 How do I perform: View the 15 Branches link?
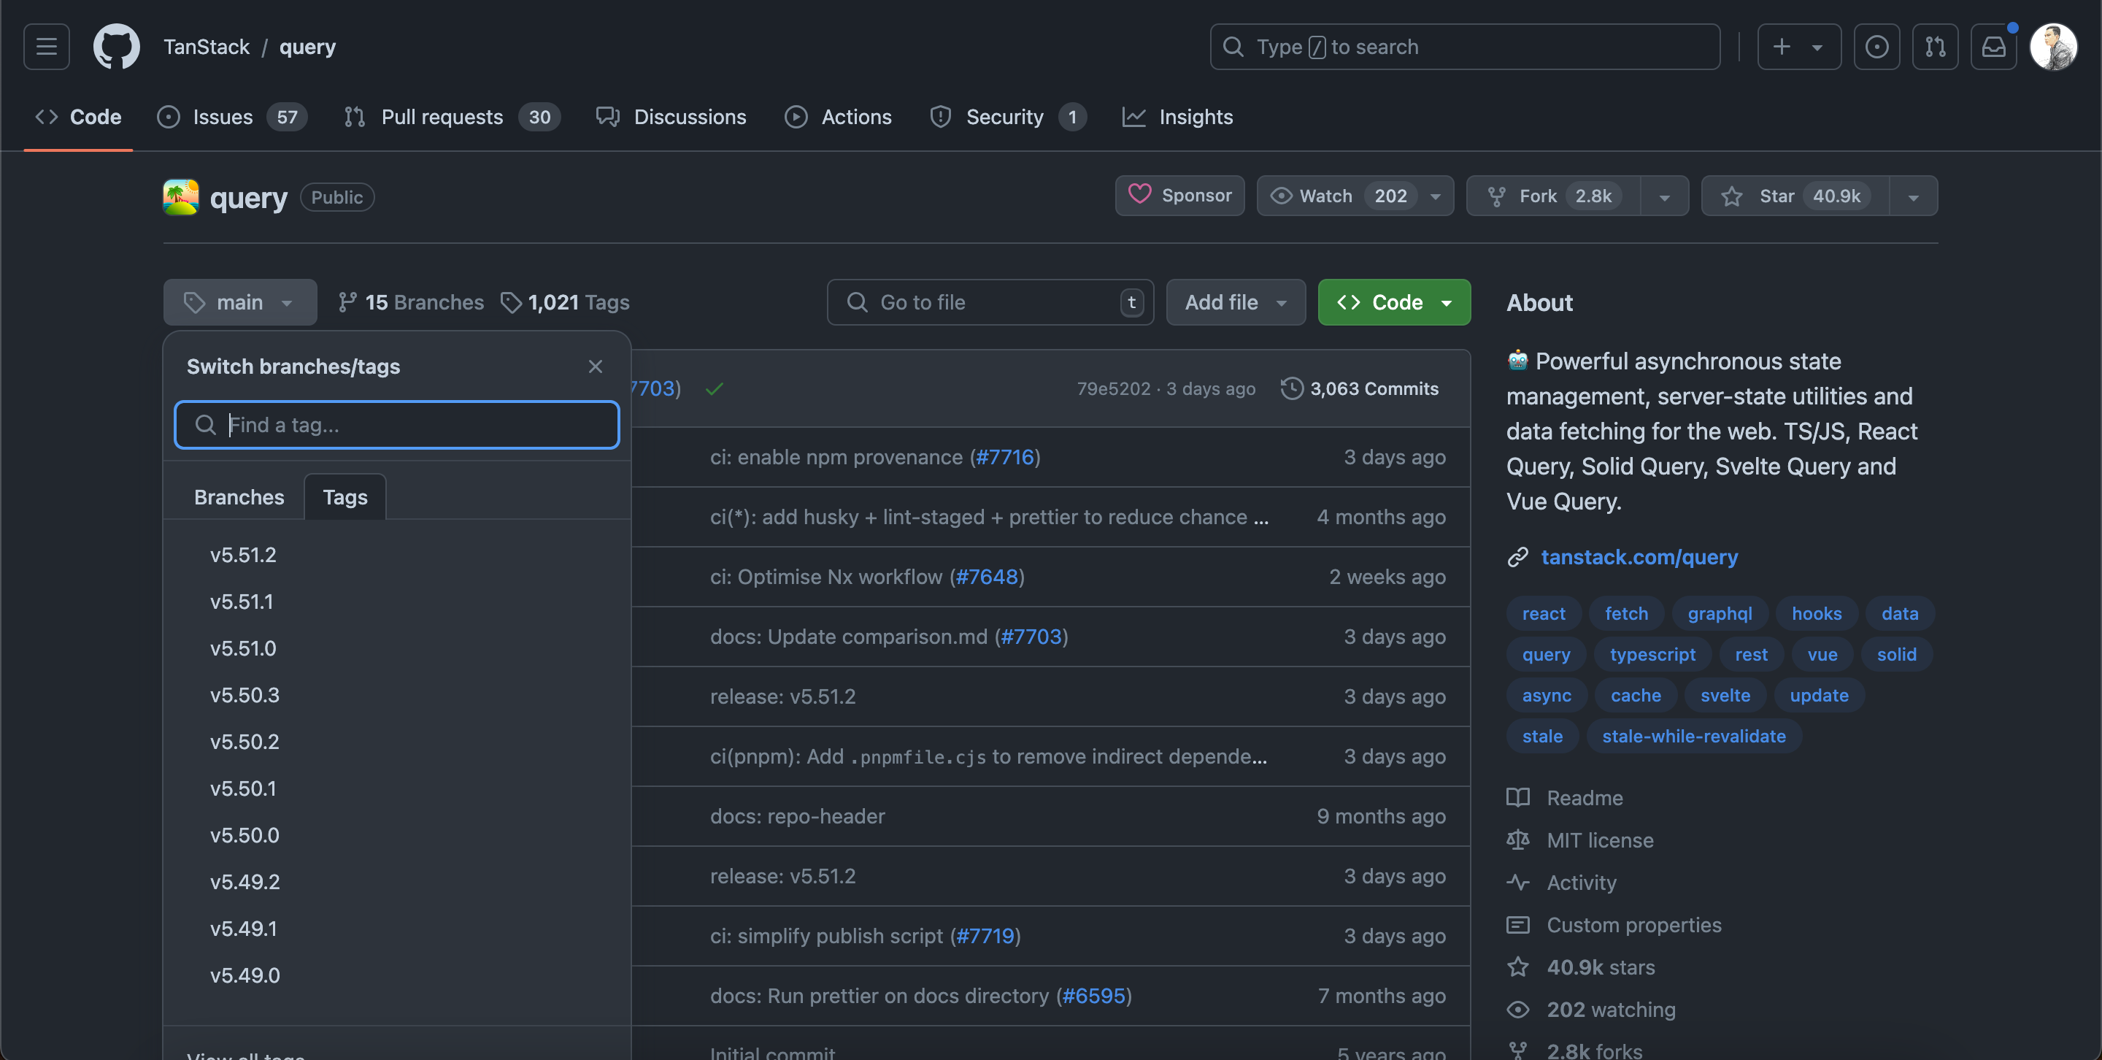pyautogui.click(x=411, y=302)
